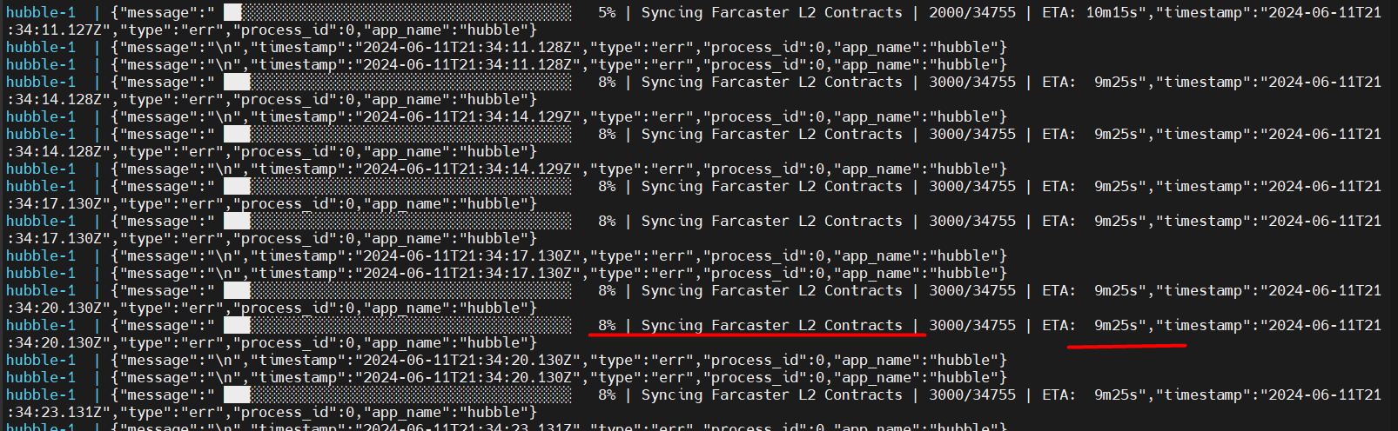The image size is (1398, 431).
Task: Click 3000/34755 on the red-underlined line
Action: pos(971,326)
